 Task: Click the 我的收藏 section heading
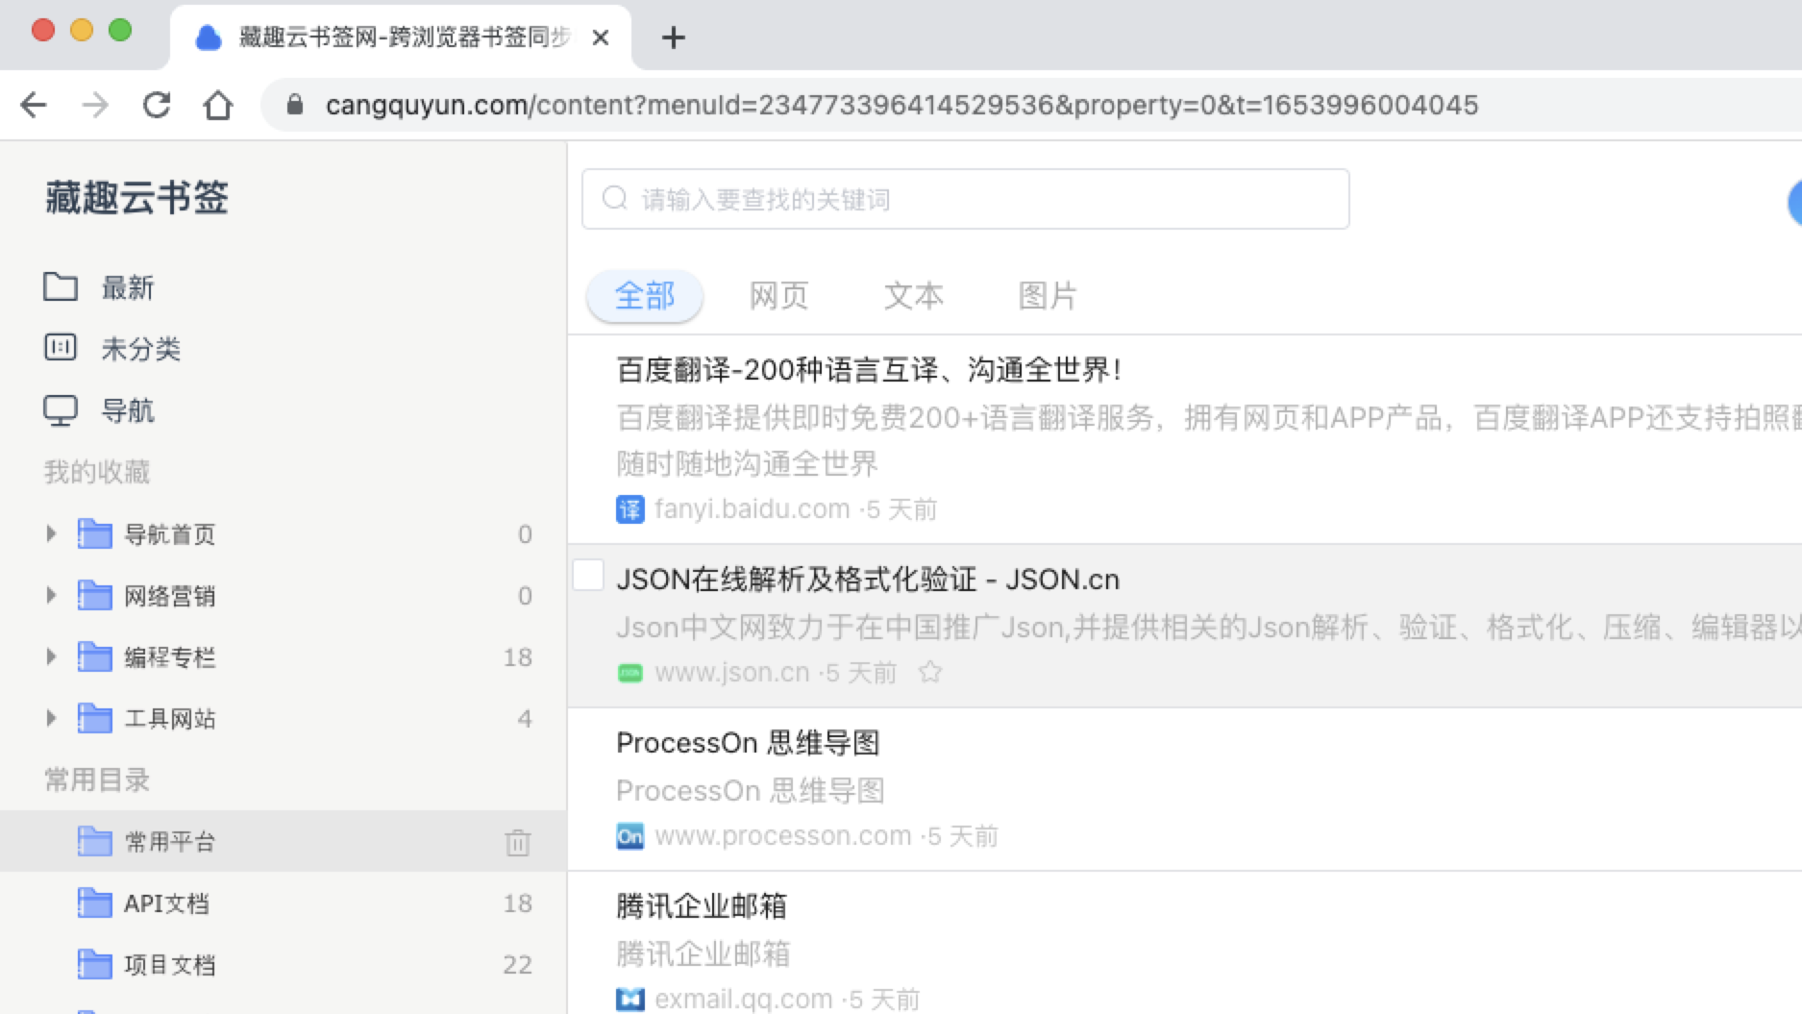(97, 472)
